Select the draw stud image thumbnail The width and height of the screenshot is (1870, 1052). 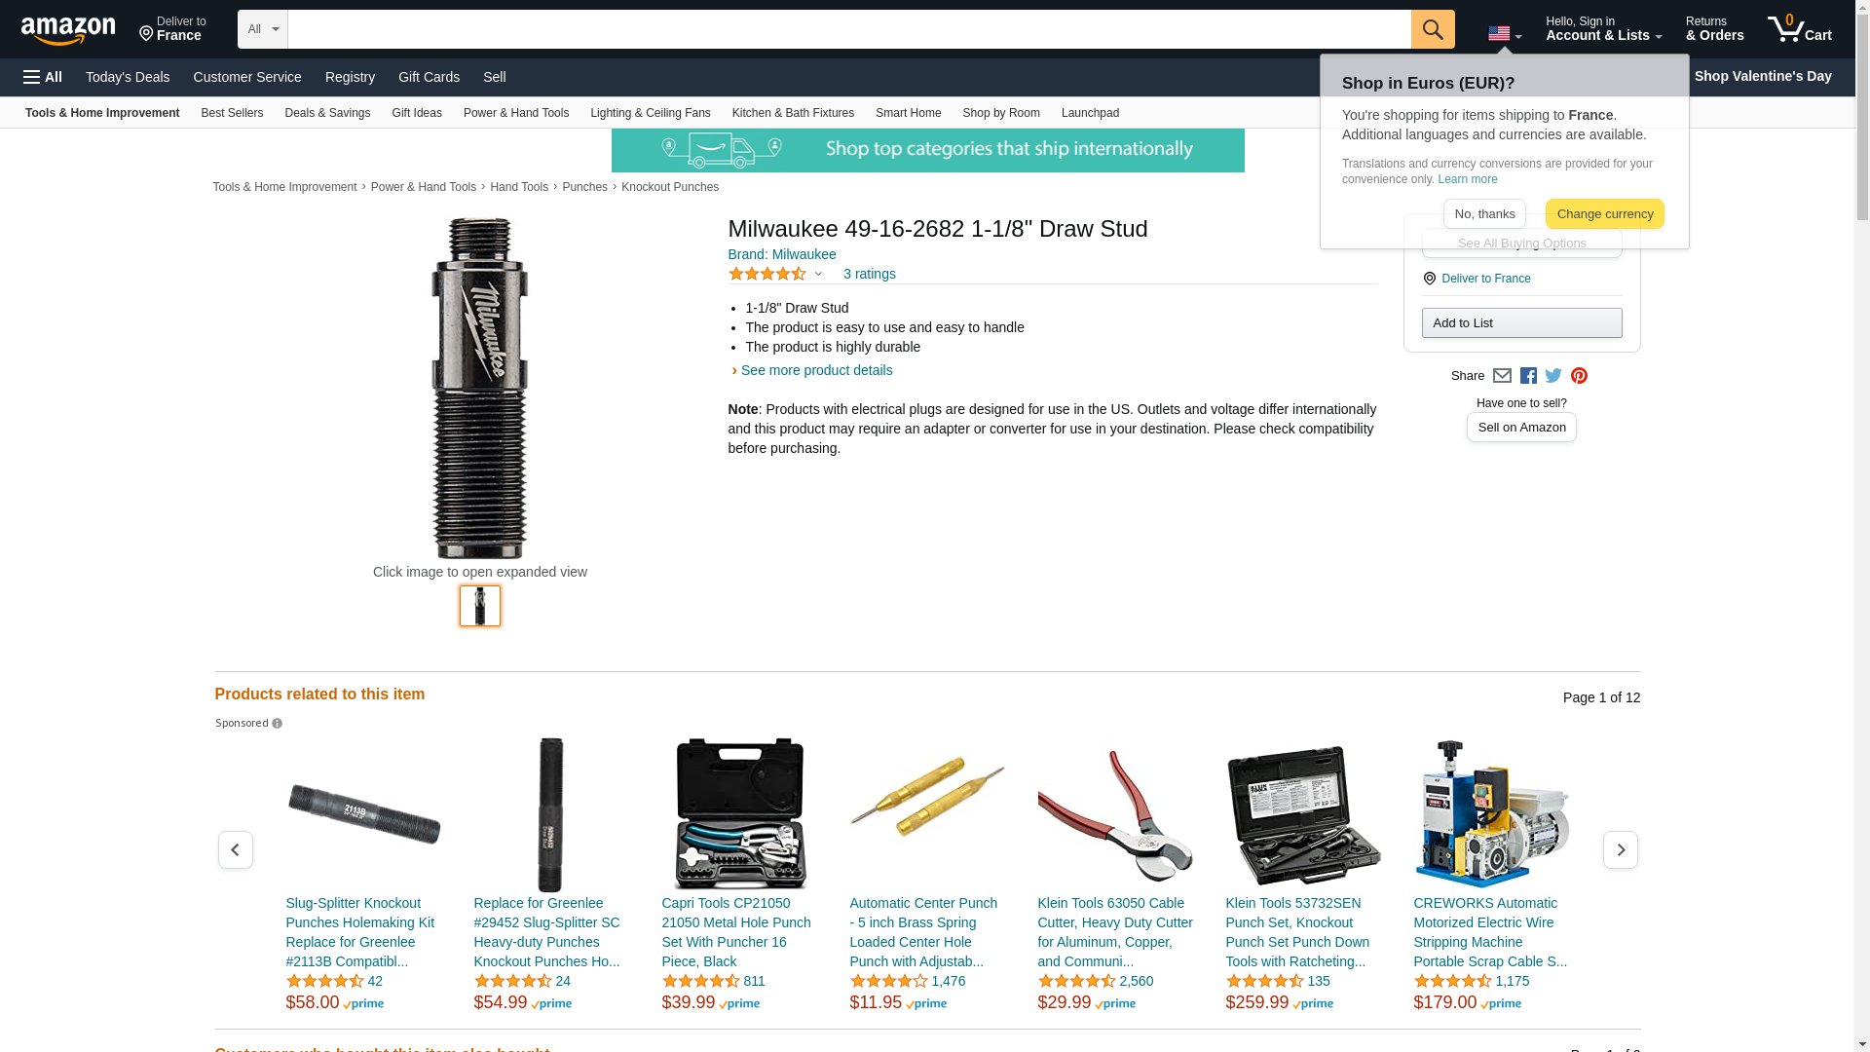(x=480, y=606)
